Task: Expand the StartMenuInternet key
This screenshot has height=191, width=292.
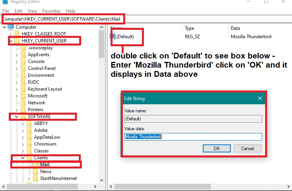Action: click(x=29, y=179)
